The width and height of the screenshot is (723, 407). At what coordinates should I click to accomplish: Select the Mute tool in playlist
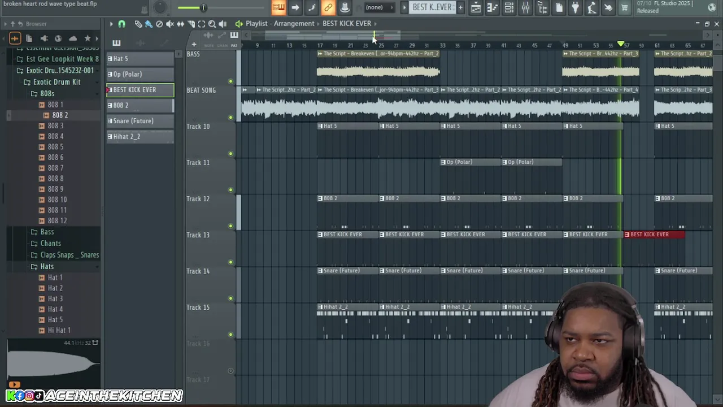click(x=170, y=24)
